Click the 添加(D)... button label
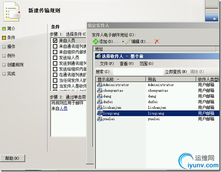The height and width of the screenshot is (172, 221). pos(108,42)
